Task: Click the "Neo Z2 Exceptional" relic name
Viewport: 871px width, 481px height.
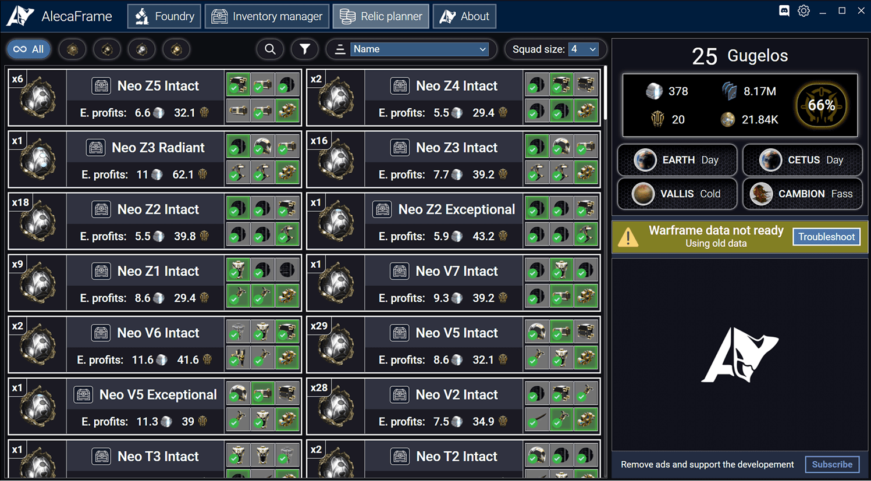Action: pyautogui.click(x=457, y=209)
